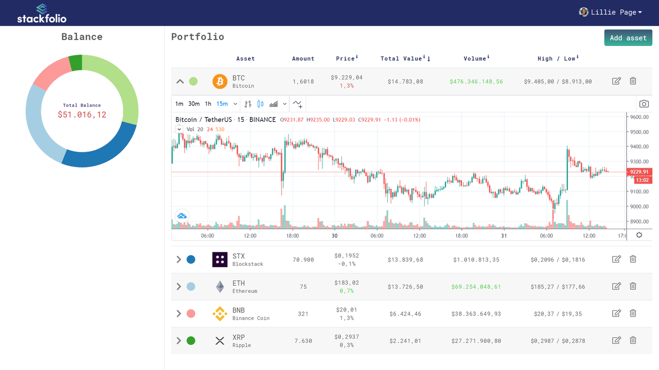Sort by the High / Low column
This screenshot has width=659, height=370.
(558, 59)
